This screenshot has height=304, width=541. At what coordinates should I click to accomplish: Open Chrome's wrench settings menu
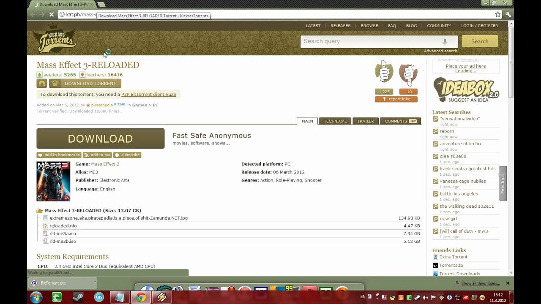pos(508,14)
